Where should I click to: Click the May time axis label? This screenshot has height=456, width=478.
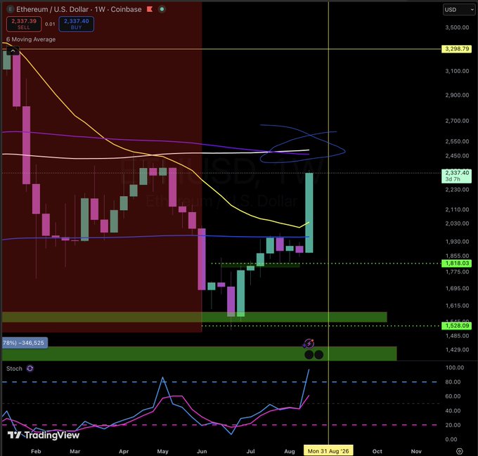[x=163, y=451]
